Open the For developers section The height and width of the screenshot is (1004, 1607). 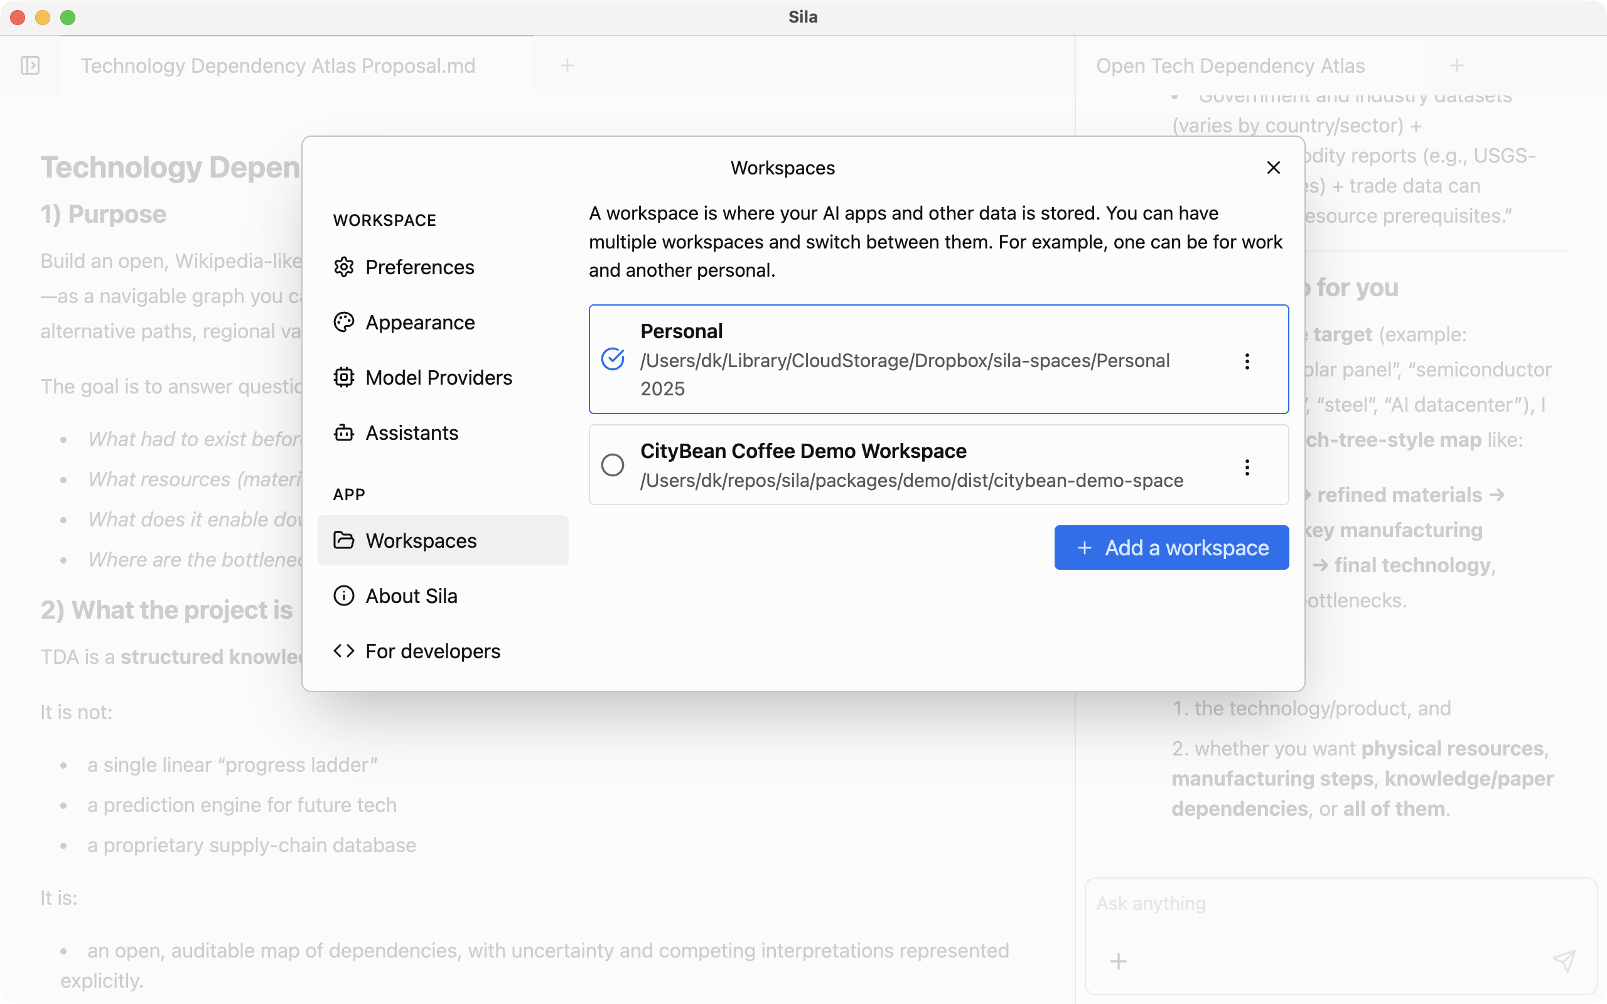pyautogui.click(x=344, y=651)
